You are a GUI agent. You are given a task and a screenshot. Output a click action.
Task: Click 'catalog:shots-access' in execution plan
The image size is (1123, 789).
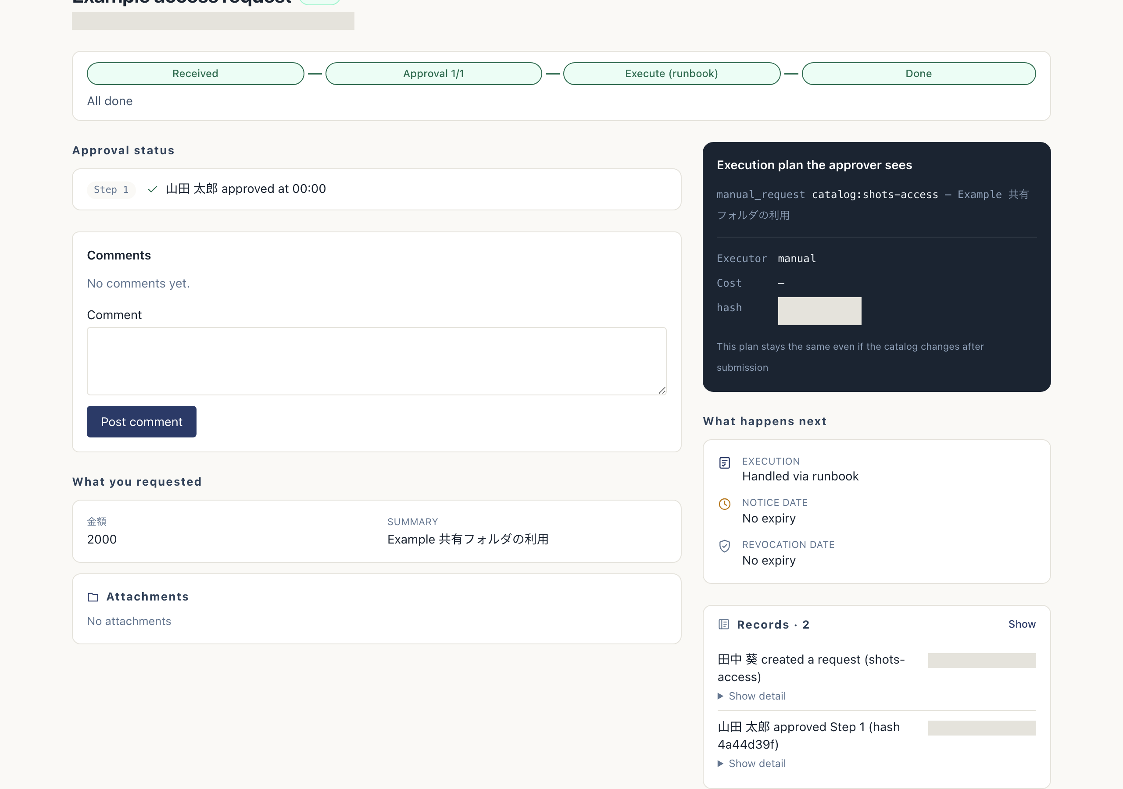875,195
